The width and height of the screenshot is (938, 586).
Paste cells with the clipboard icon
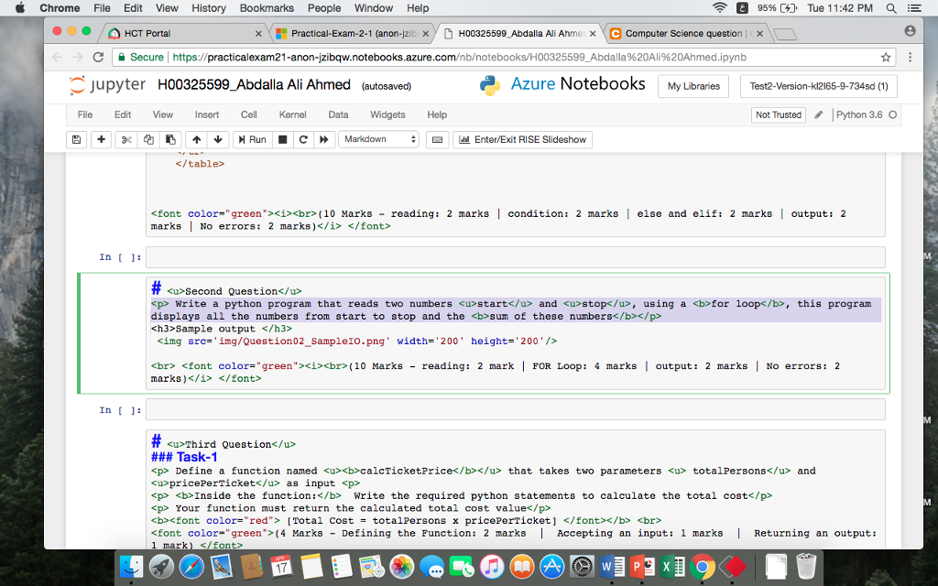pos(170,139)
